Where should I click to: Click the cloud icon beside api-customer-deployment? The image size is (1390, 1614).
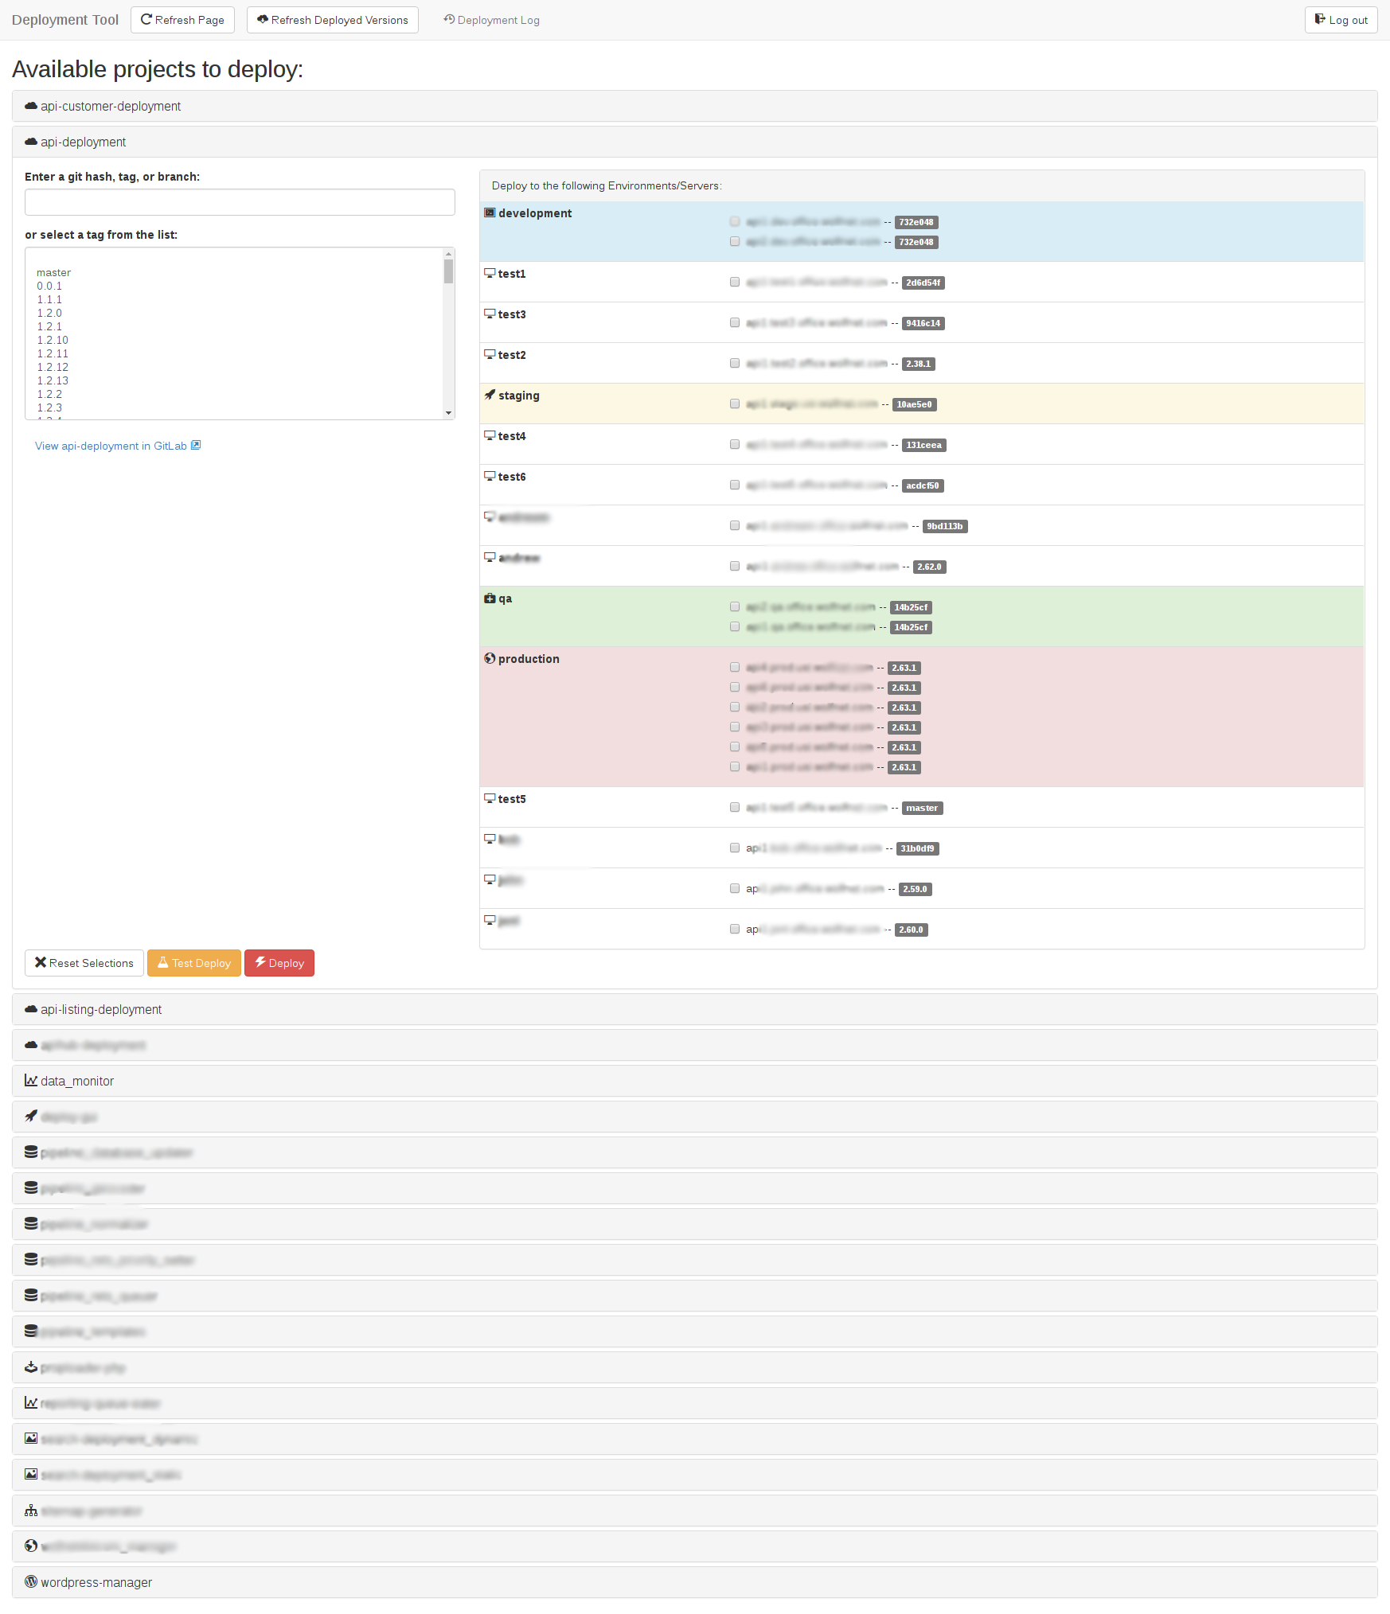pos(31,106)
